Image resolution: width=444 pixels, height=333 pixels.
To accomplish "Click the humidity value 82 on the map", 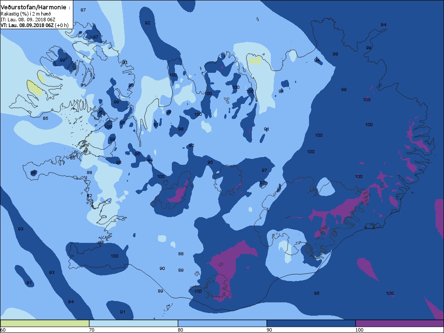I will tap(90, 196).
